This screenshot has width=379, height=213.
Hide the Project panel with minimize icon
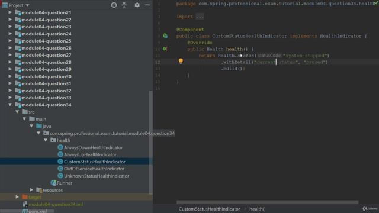coord(147,5)
